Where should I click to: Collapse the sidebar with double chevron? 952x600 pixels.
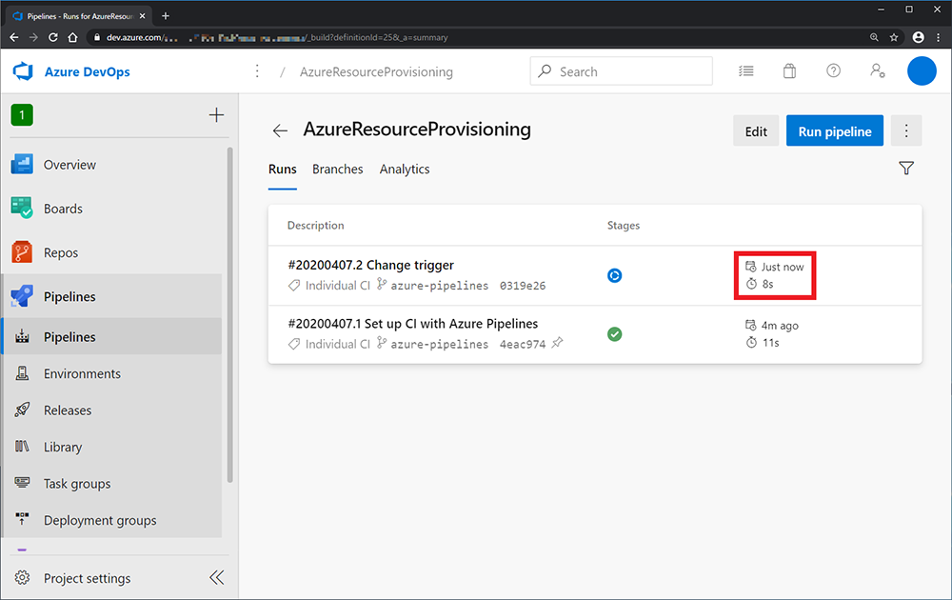(217, 577)
